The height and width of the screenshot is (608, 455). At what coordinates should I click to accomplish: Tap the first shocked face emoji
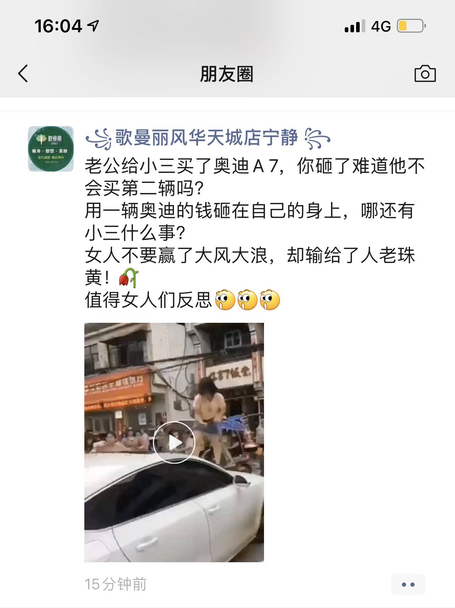(x=225, y=300)
